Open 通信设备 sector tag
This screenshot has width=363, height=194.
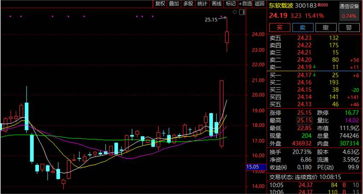(349, 6)
